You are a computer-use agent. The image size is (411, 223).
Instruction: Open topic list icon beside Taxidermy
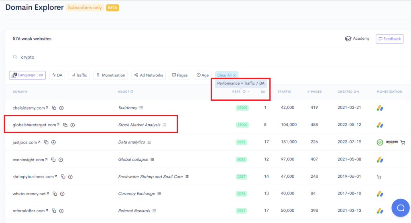pyautogui.click(x=141, y=108)
